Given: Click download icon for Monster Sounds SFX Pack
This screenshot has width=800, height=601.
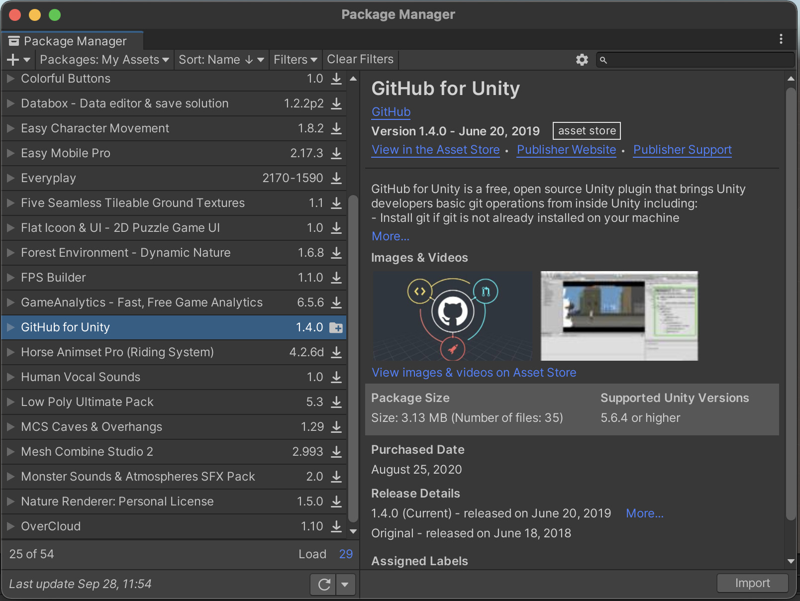Looking at the screenshot, I should tap(337, 477).
